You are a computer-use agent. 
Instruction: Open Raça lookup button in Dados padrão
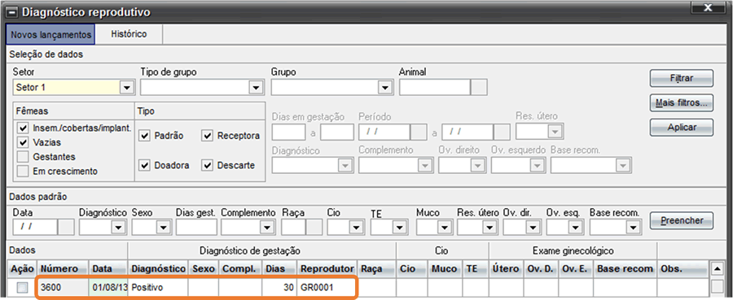[x=314, y=227]
